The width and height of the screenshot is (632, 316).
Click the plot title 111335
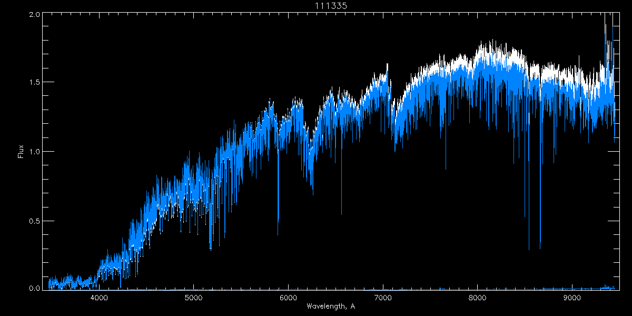click(x=331, y=5)
